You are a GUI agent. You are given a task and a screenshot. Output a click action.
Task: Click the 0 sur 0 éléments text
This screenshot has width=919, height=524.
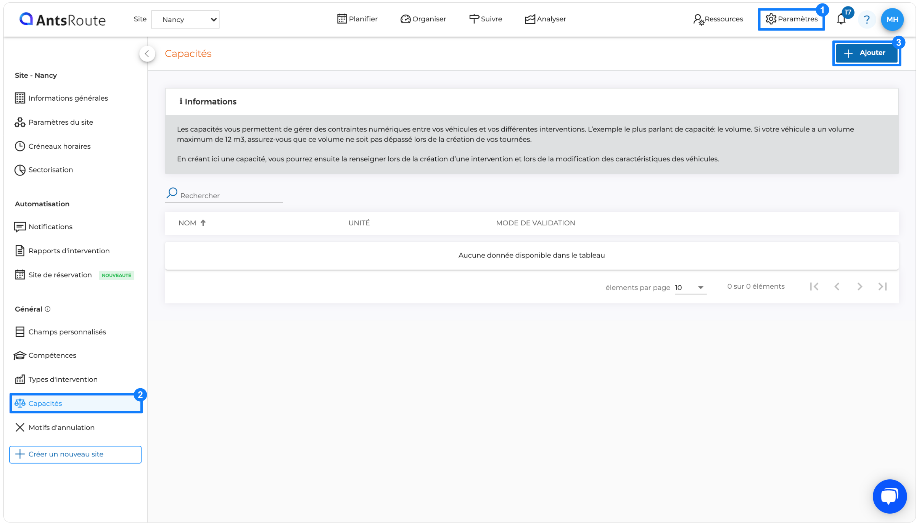[x=756, y=286]
